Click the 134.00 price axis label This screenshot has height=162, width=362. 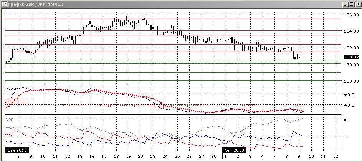coord(351,31)
